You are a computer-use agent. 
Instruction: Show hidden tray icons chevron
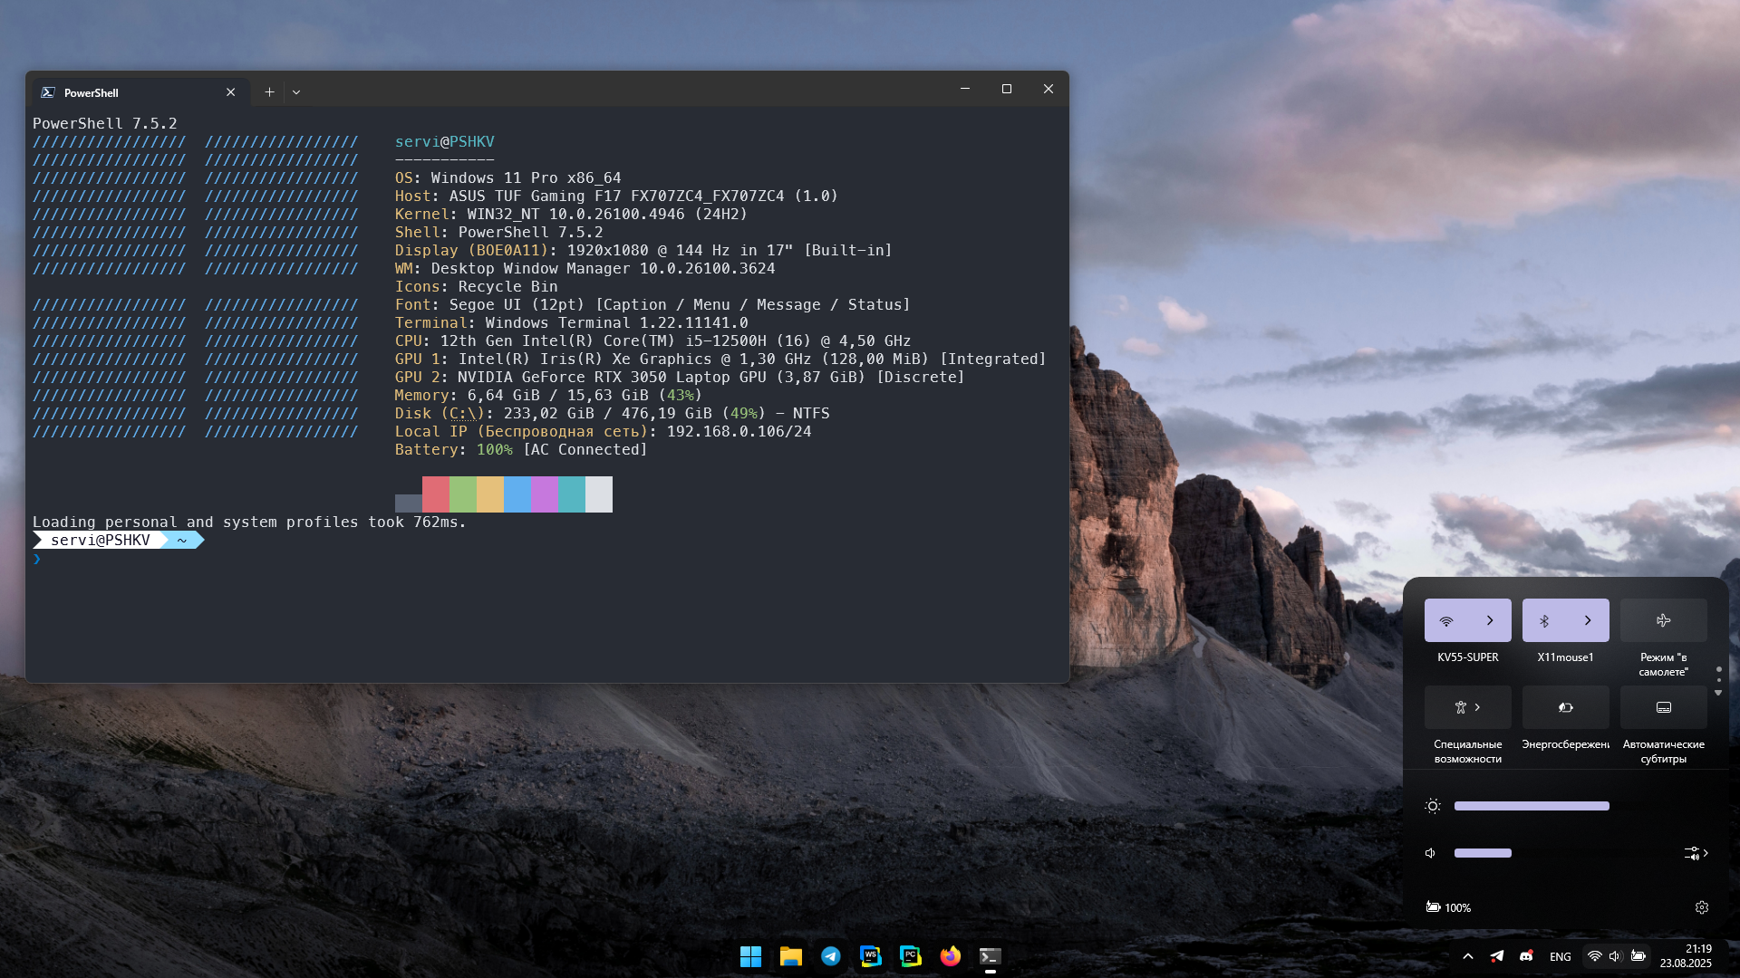coord(1468,956)
